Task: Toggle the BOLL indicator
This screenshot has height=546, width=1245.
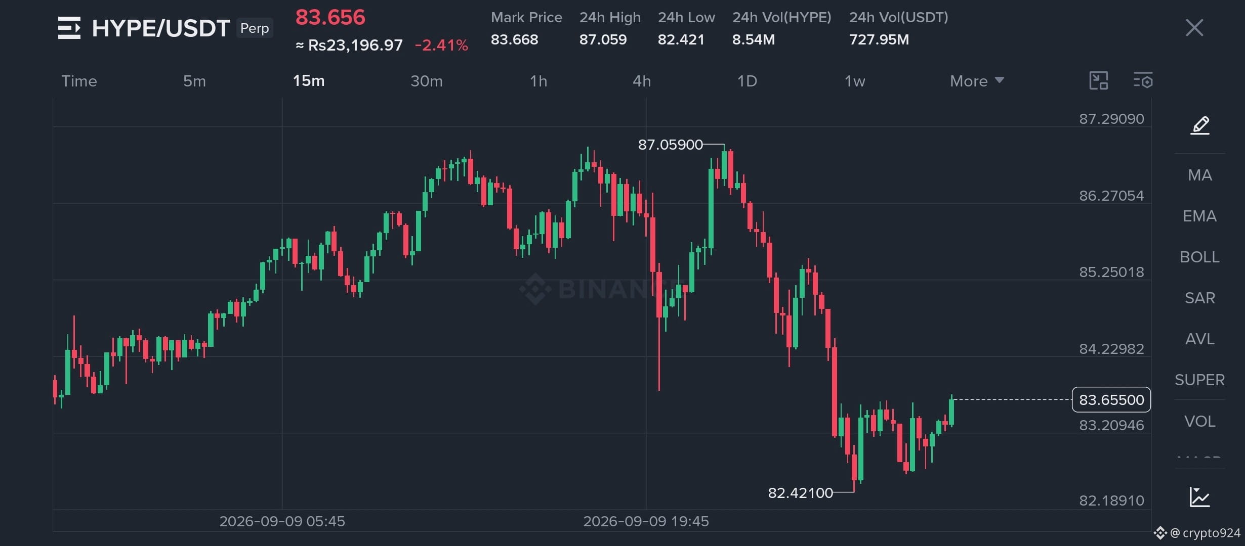Action: (x=1199, y=257)
